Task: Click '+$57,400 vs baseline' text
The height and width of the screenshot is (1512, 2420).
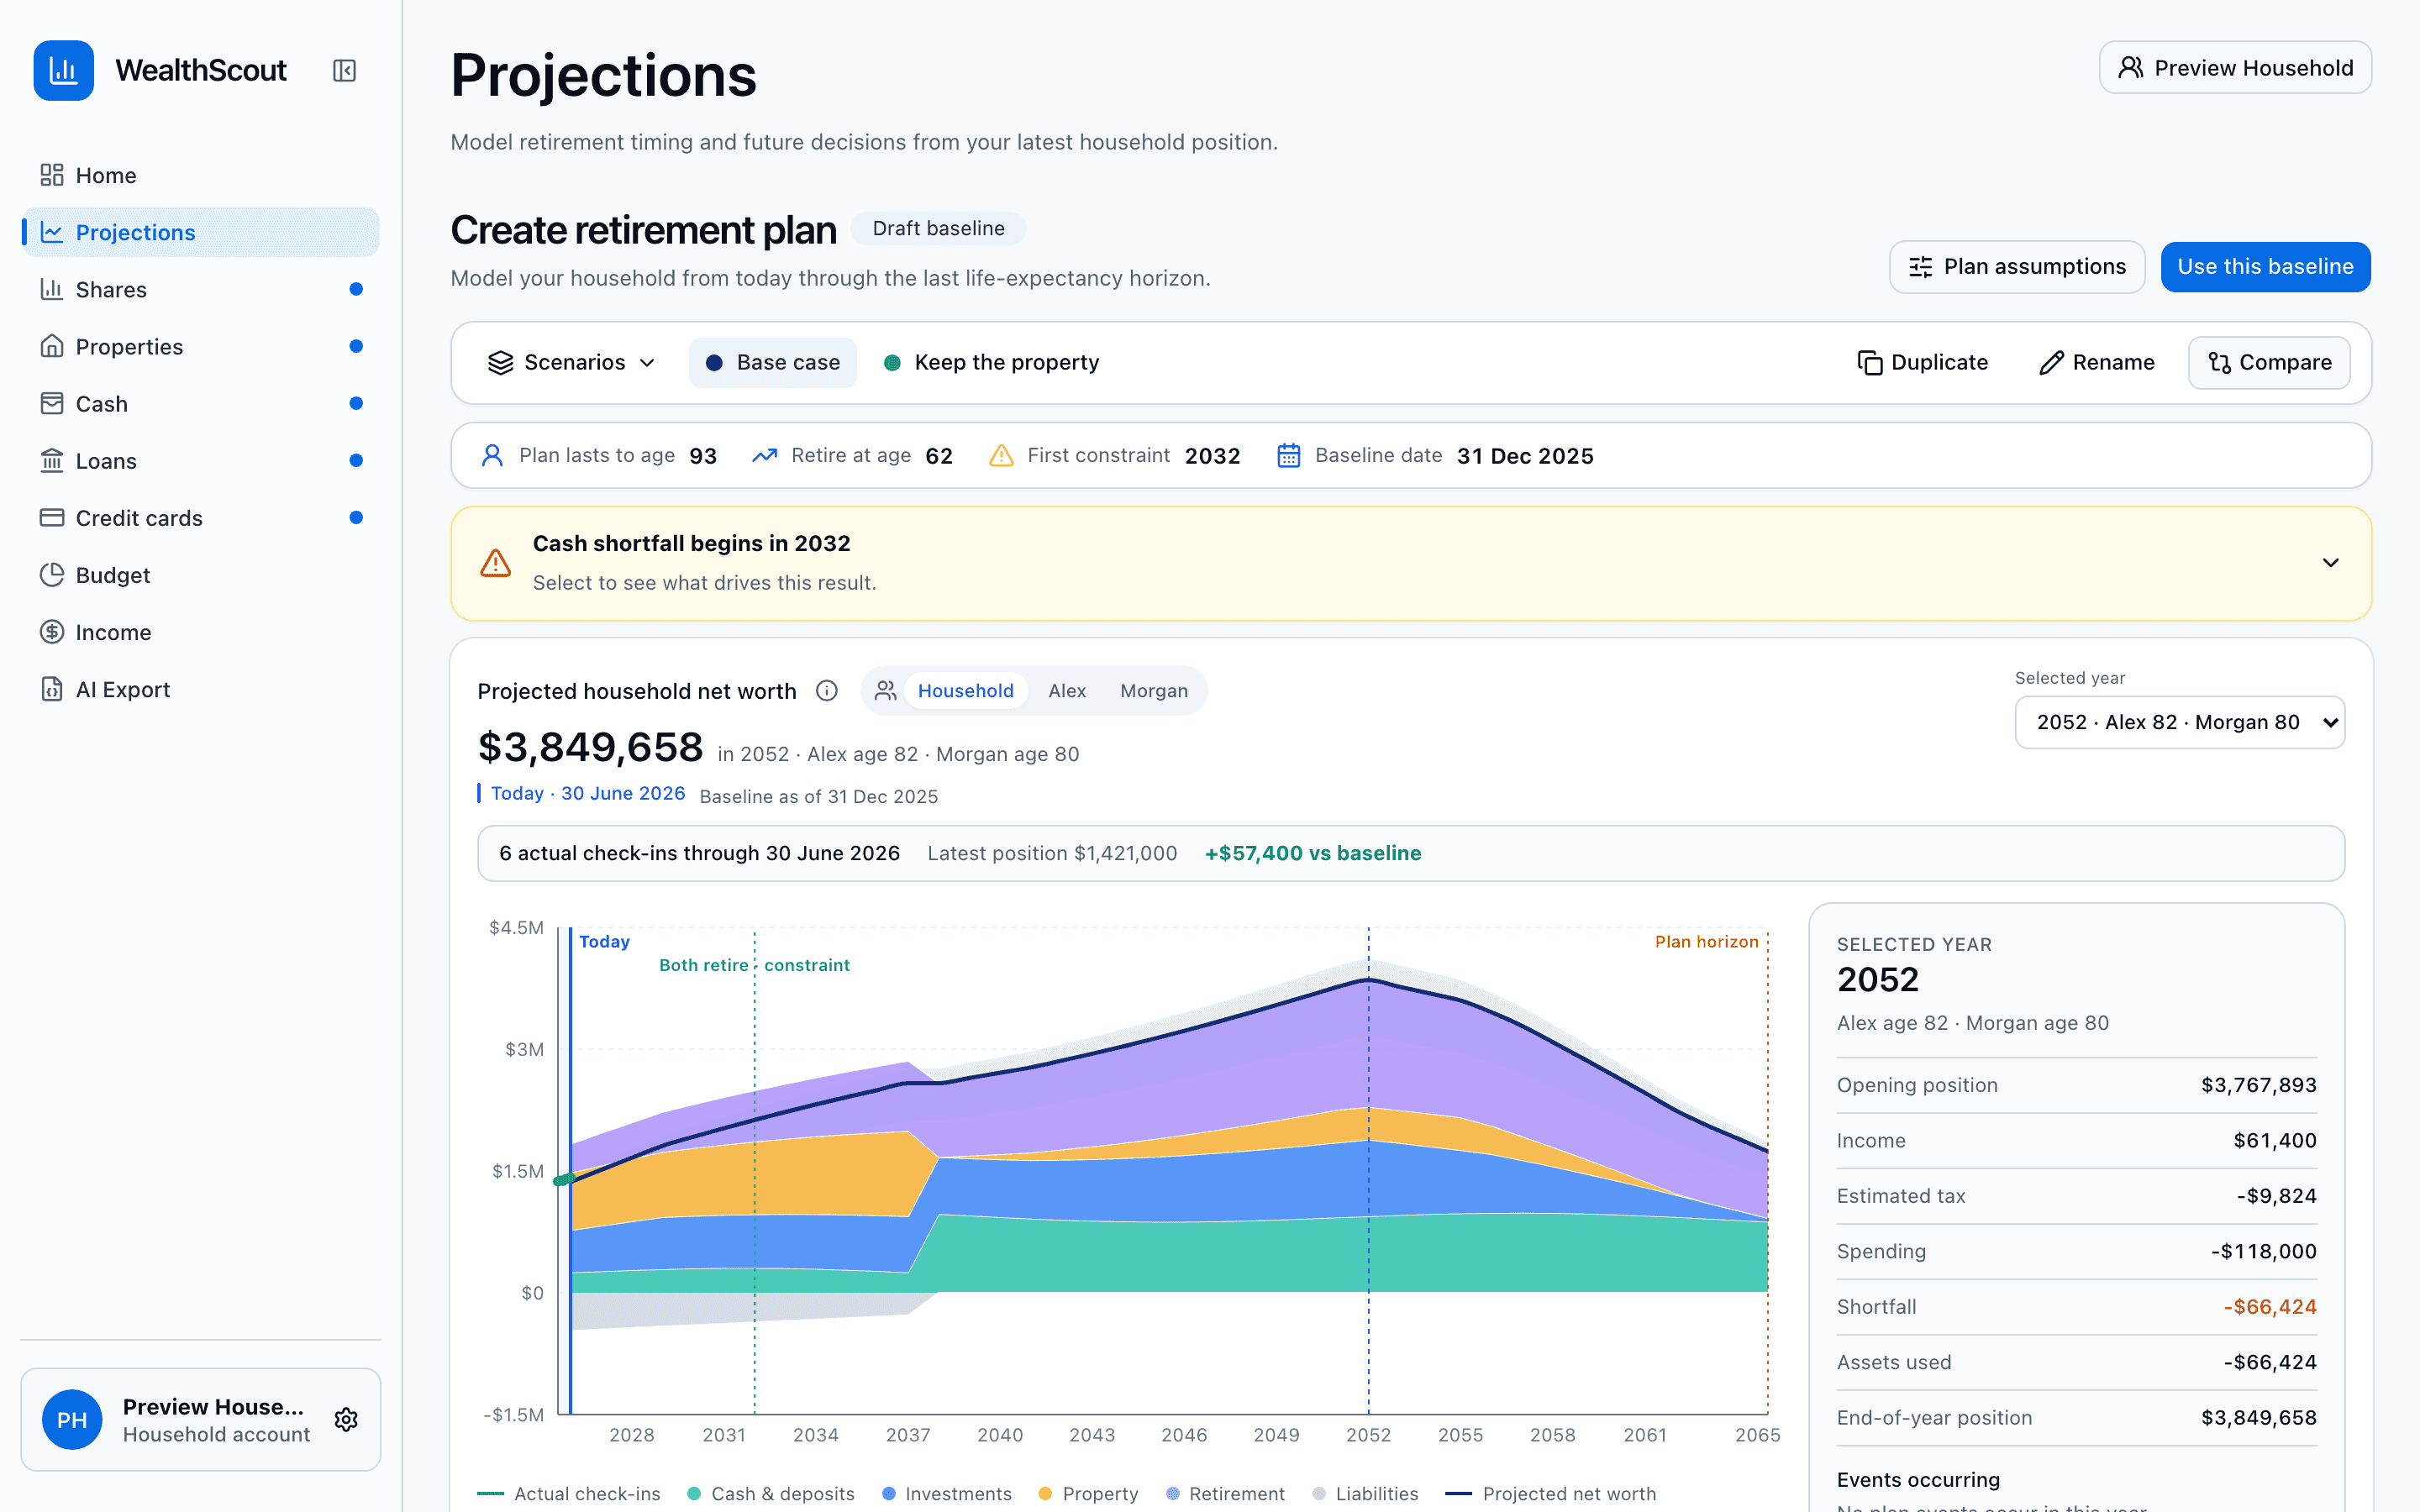Action: coord(1312,853)
